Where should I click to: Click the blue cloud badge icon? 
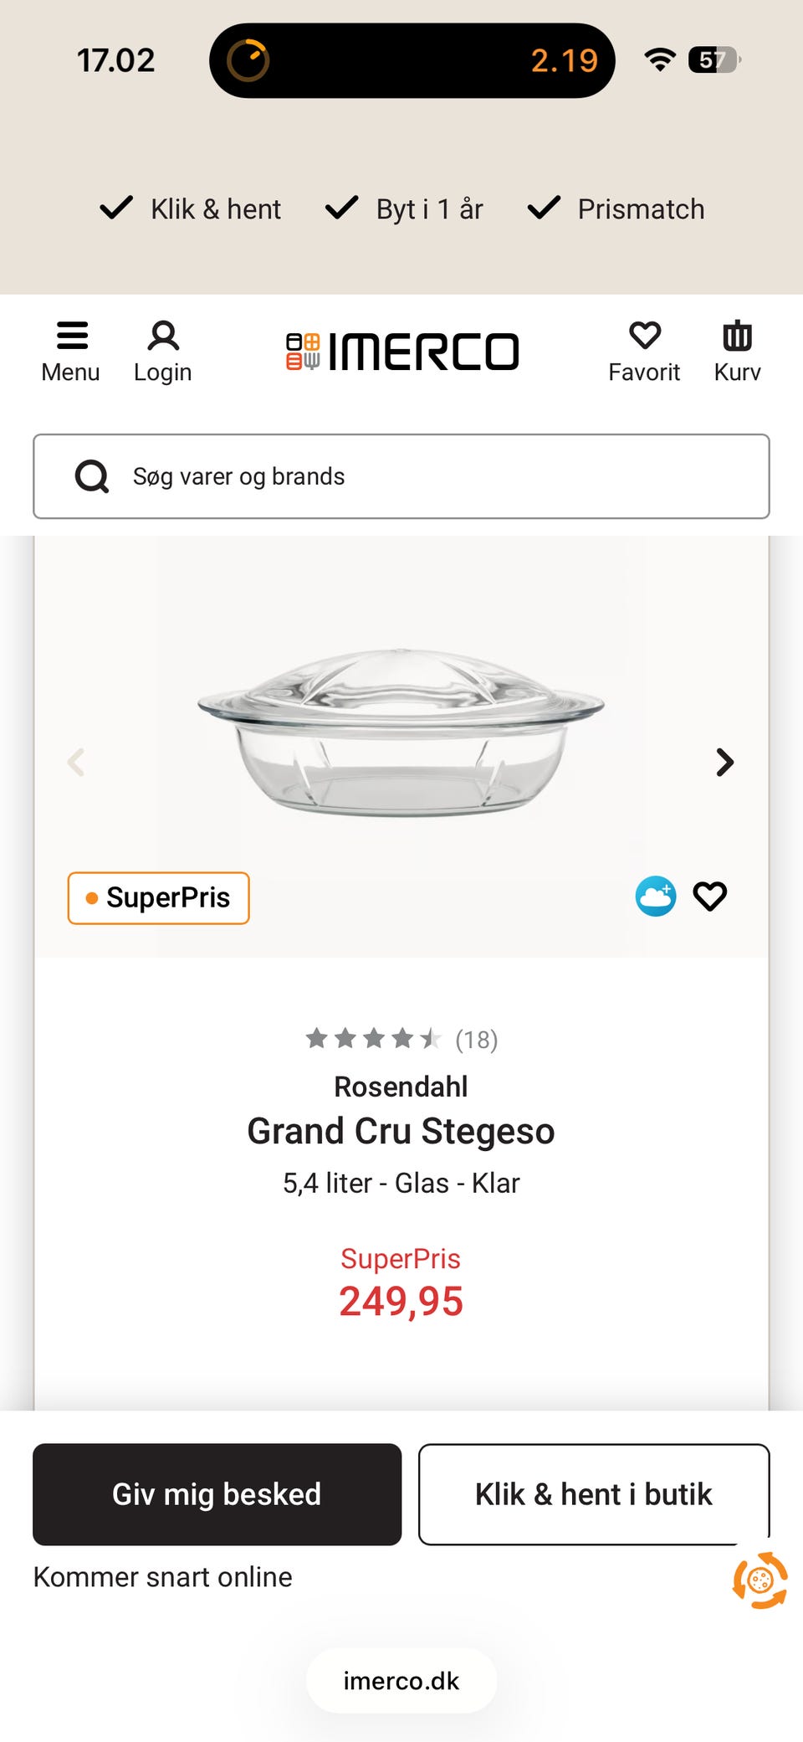coord(656,897)
